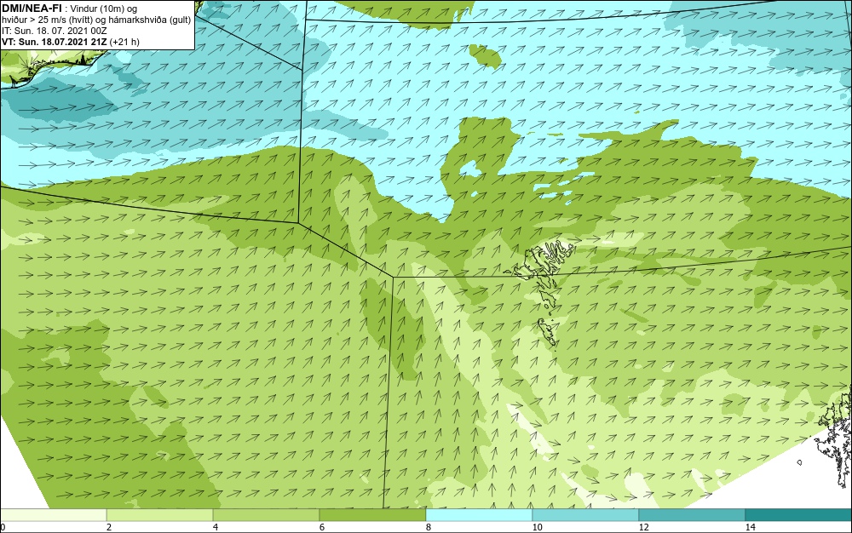Screen dimensions: 852x533
Task: Click the darkest legend swatch above 14
Action: coord(799,515)
